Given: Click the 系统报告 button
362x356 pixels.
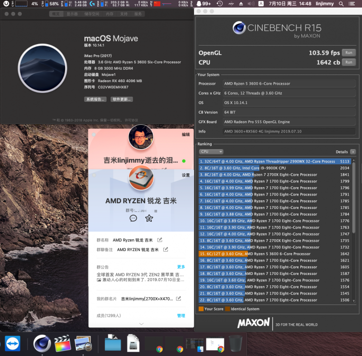Looking at the screenshot, I should (95, 99).
